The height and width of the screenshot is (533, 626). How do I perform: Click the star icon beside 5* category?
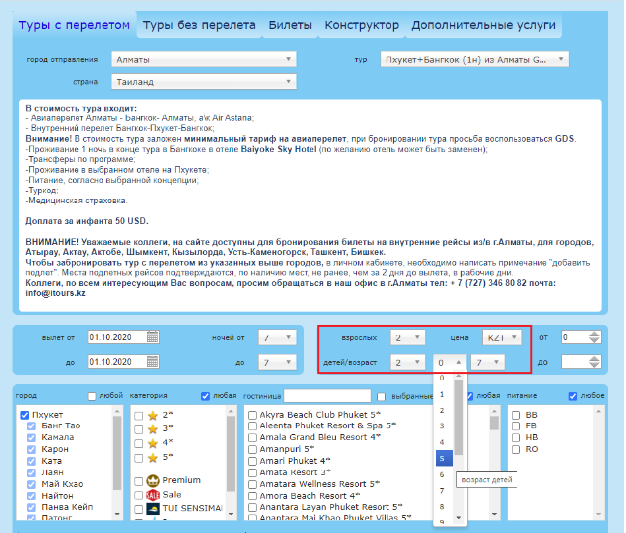(153, 457)
